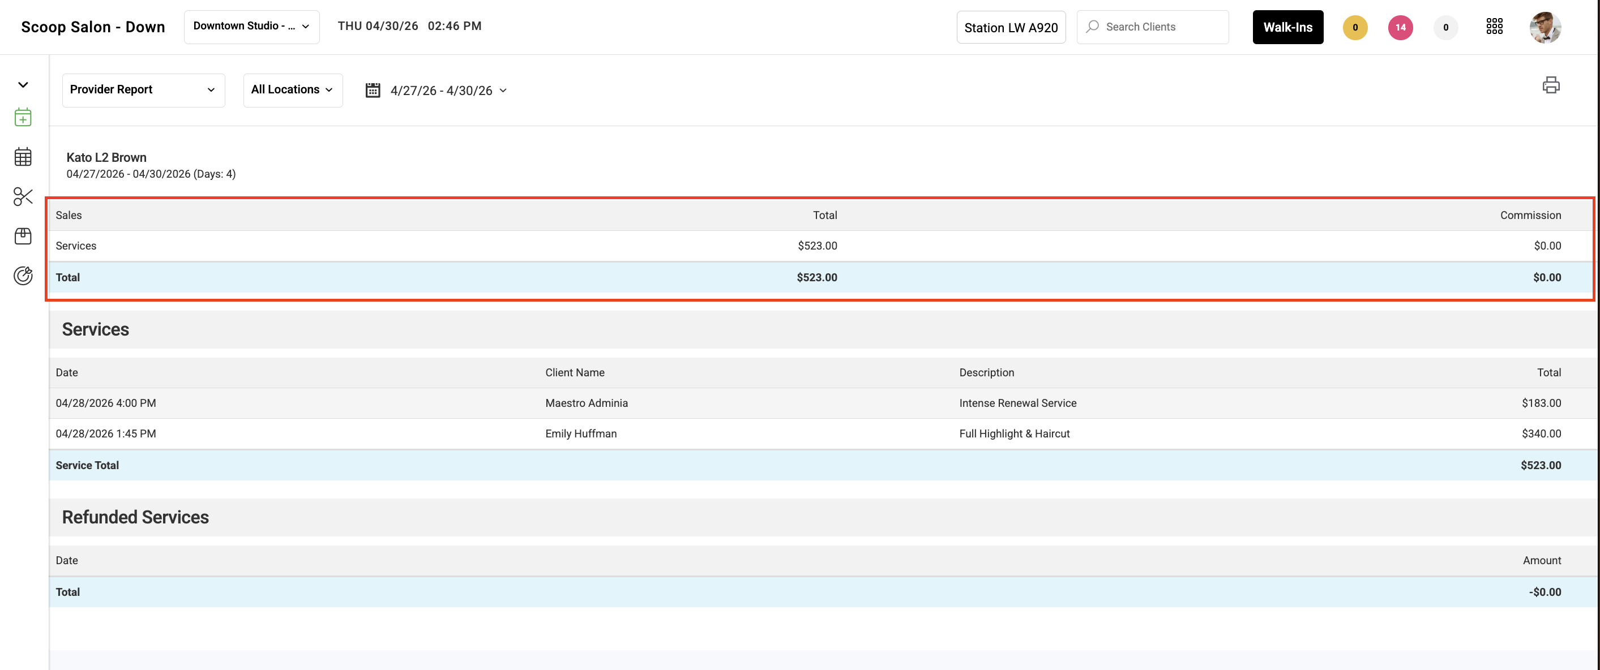The width and height of the screenshot is (1600, 670).
Task: Click the pink 14 notification badge
Action: point(1400,27)
